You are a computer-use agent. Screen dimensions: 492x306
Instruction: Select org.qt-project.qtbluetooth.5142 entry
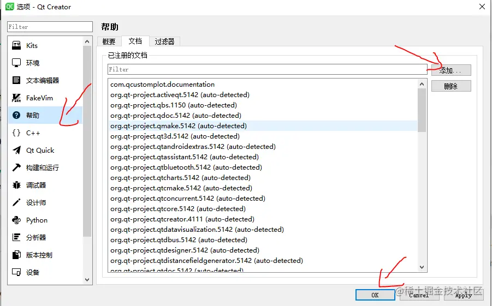[x=263, y=167]
